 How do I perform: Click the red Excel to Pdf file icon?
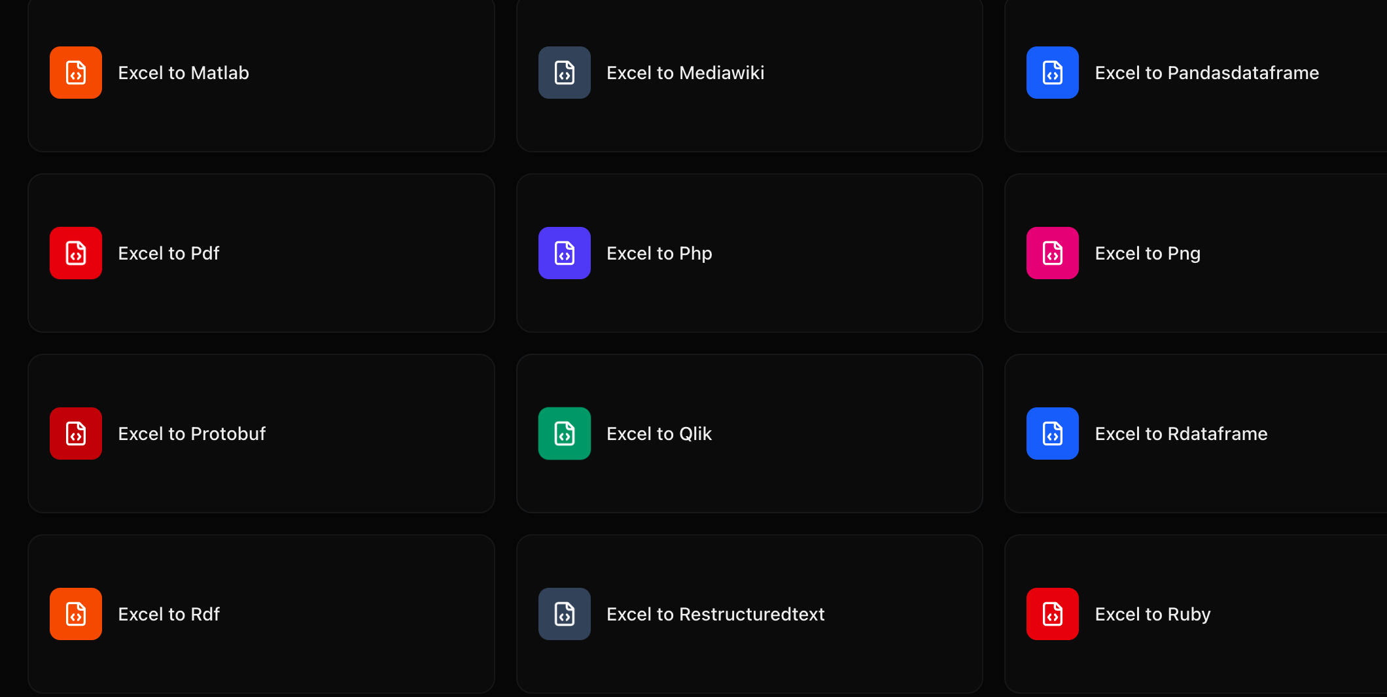tap(75, 253)
